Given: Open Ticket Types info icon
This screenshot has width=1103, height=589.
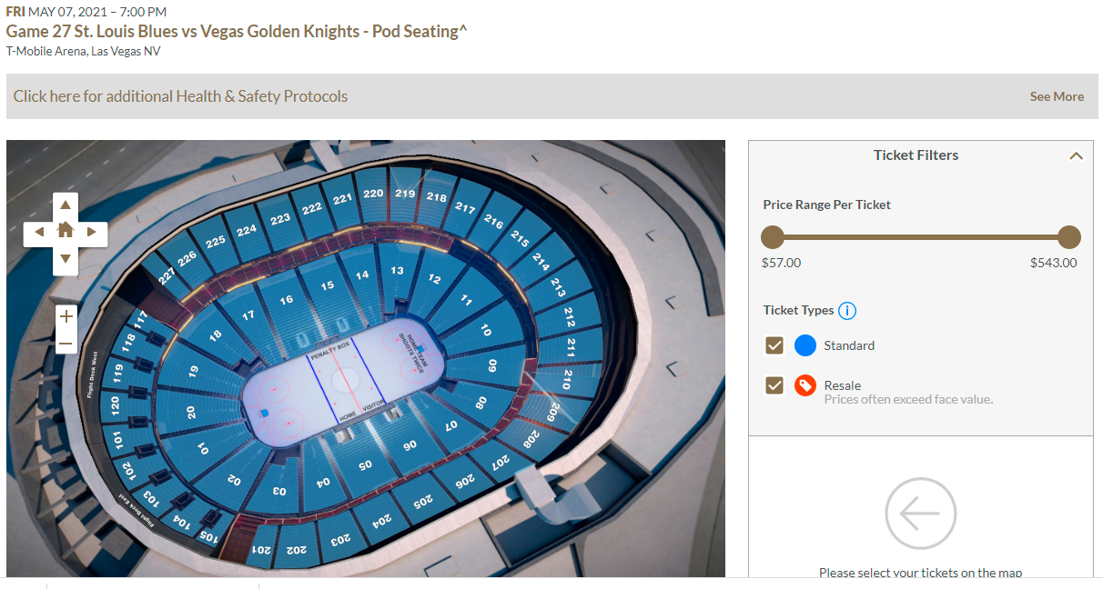Looking at the screenshot, I should tap(847, 311).
